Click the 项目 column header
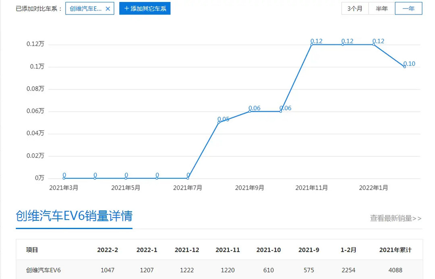This screenshot has width=435, height=279. pyautogui.click(x=32, y=250)
